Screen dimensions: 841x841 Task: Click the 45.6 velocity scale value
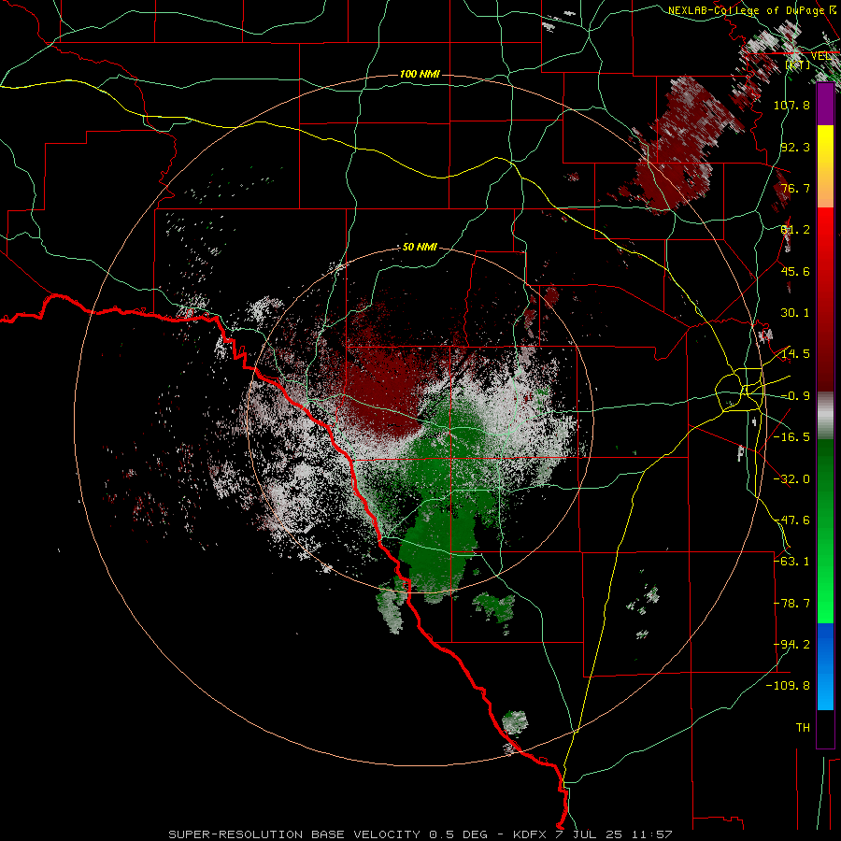[x=795, y=271]
